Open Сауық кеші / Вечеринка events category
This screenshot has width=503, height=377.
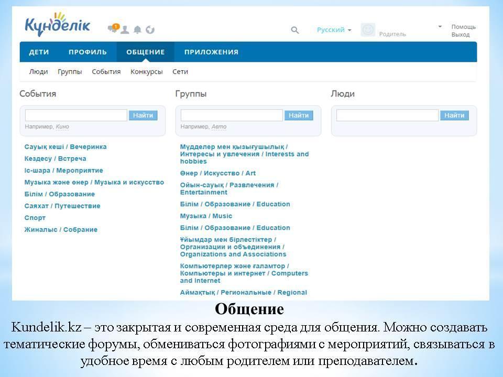pyautogui.click(x=65, y=147)
